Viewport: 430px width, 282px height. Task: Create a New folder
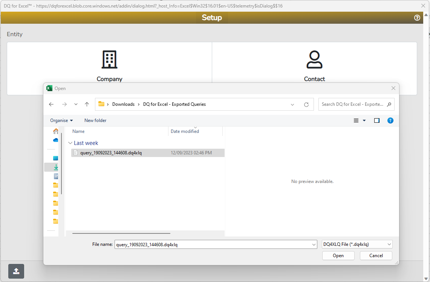coord(95,120)
